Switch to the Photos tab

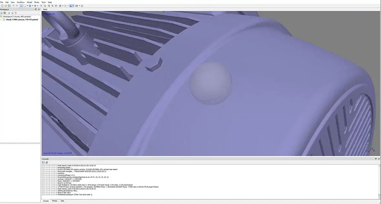55,201
